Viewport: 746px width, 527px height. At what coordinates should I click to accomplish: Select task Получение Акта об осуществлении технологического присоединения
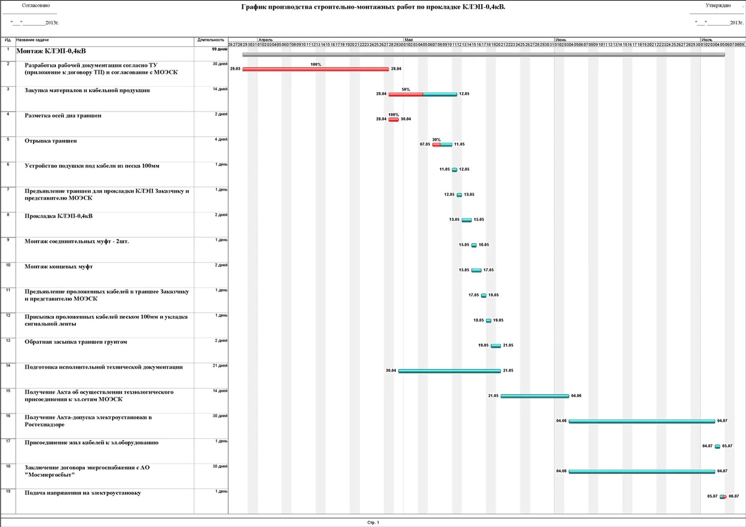pyautogui.click(x=99, y=395)
